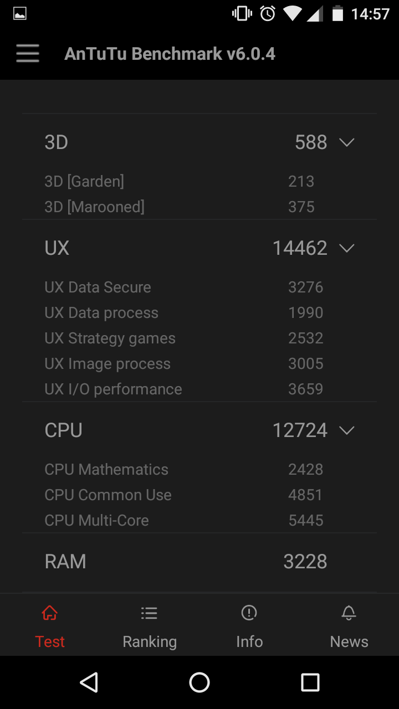
Task: Select the Test tab home icon
Action: point(49,613)
